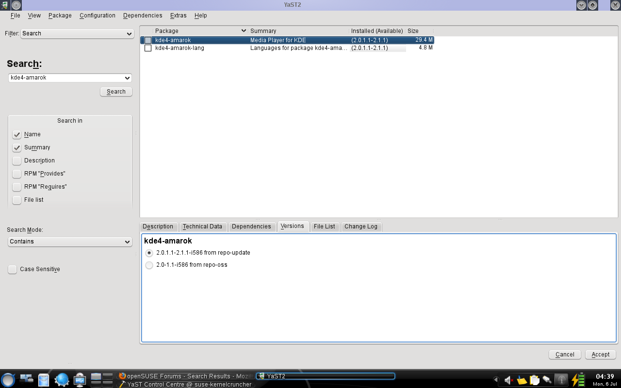Switch to the first virtual desktop in the pager
621x388 pixels.
click(96, 376)
